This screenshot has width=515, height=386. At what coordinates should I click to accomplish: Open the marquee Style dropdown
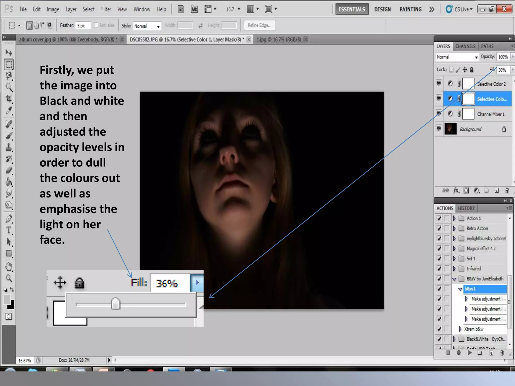point(147,26)
